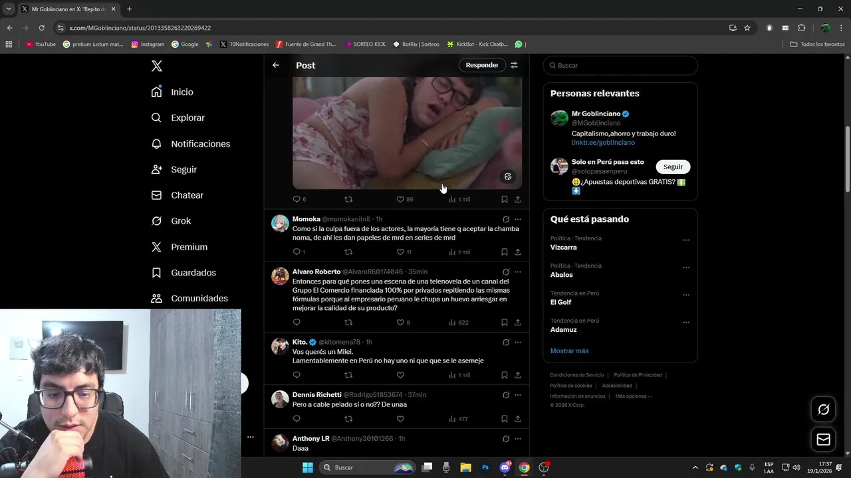Click the Responder button
The height and width of the screenshot is (478, 851).
tap(482, 65)
